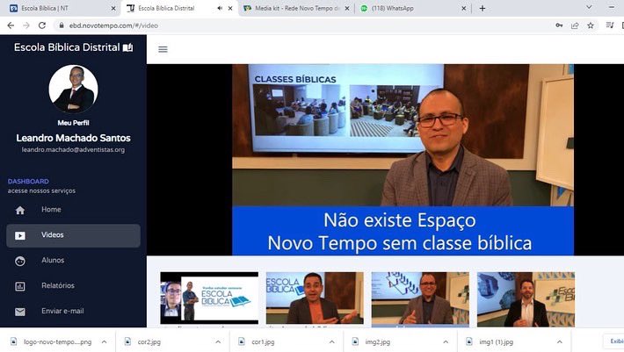This screenshot has width=624, height=352.
Task: Open downloaded cor1.jpg file
Action: tap(263, 341)
